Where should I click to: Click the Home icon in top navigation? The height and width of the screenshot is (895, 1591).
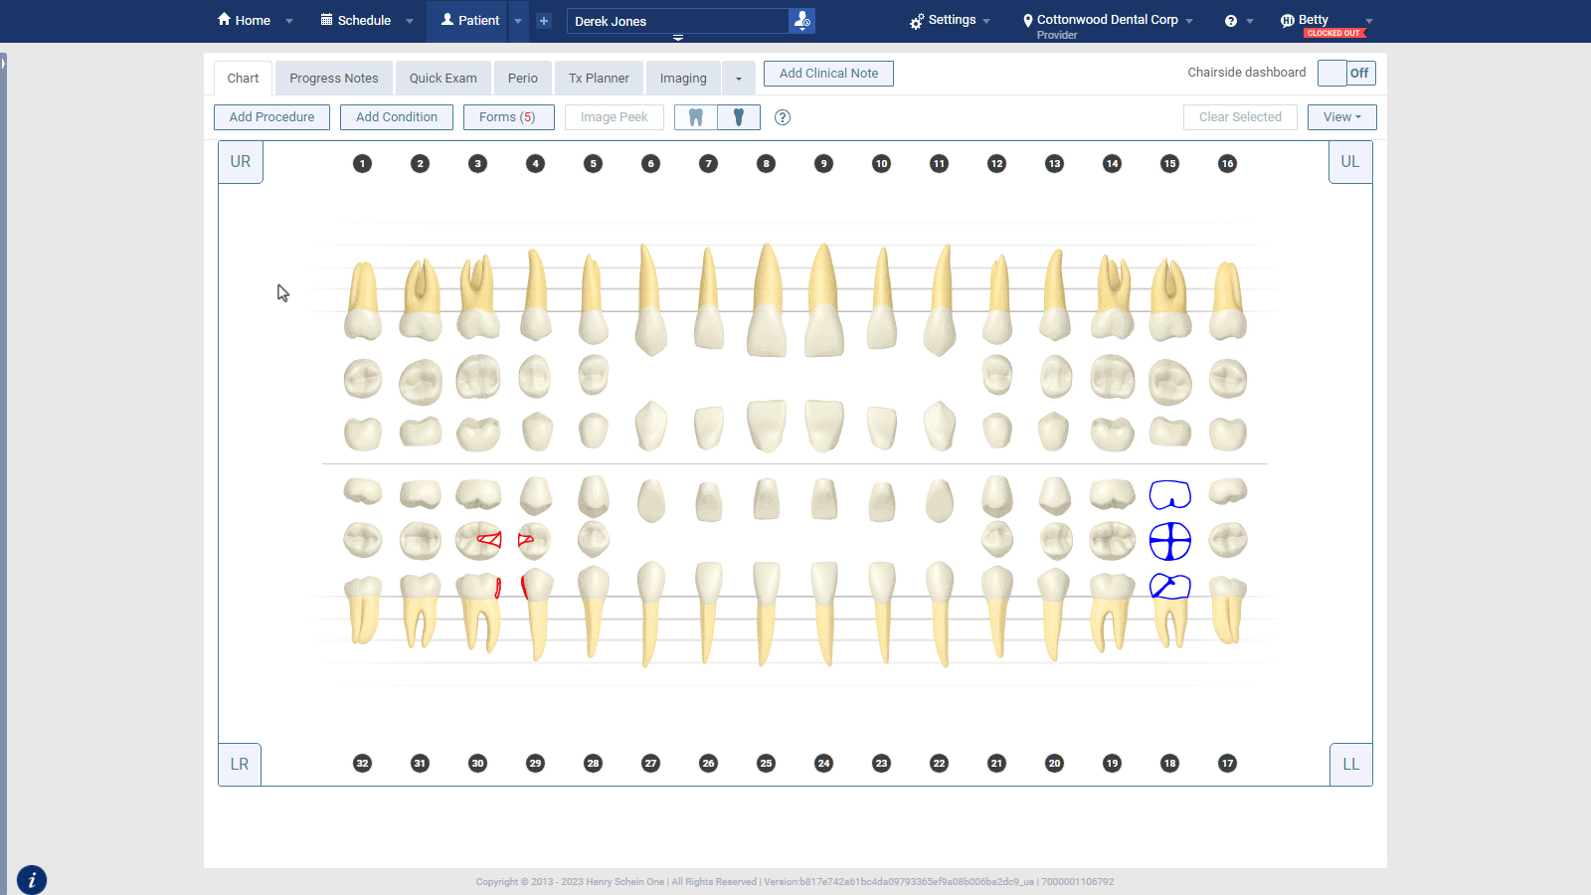(x=225, y=20)
